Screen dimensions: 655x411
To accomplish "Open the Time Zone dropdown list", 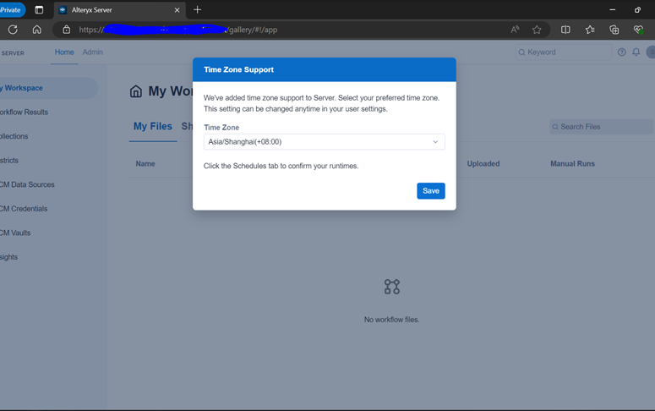I will coord(325,142).
